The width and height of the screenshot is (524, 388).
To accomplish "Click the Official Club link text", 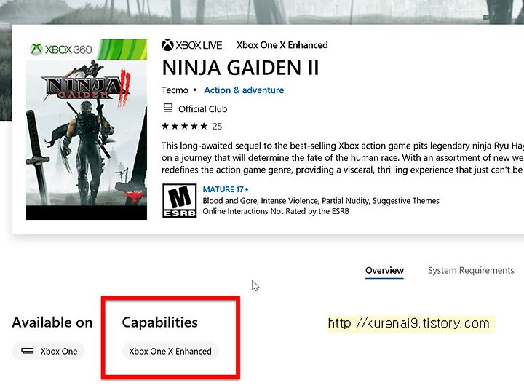I will pyautogui.click(x=203, y=109).
